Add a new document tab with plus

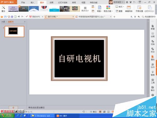[114, 17]
